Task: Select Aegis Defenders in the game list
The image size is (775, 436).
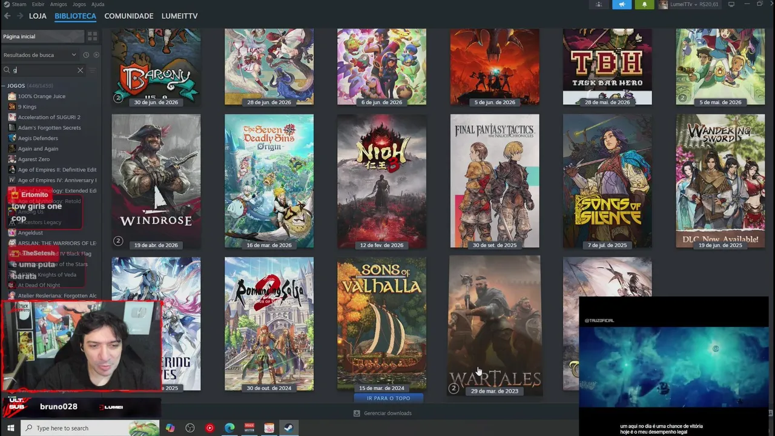Action: 38,138
